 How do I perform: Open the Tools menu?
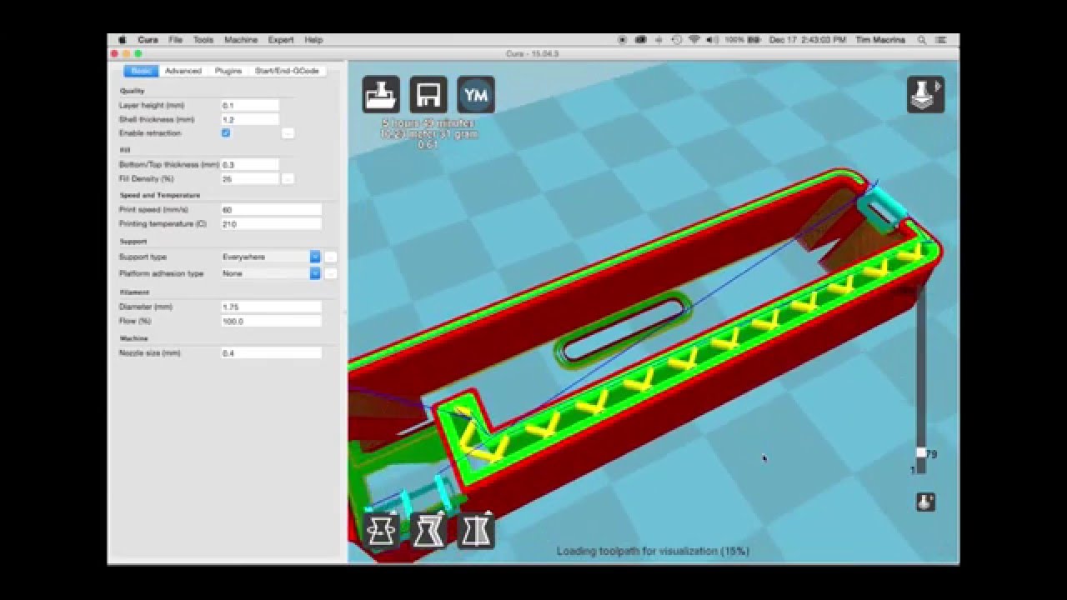coord(203,40)
